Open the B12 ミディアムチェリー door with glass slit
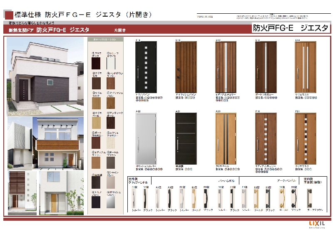Image resolution: width=333 pixels, height=234 pixels. pyautogui.click(x=226, y=67)
